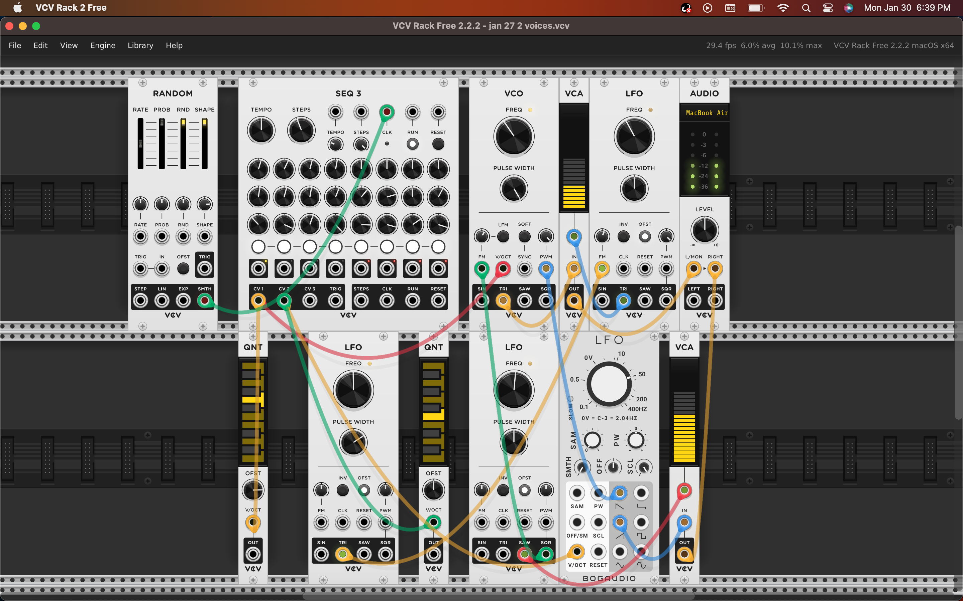The height and width of the screenshot is (601, 963).
Task: Toggle the Bogaudio LFO SLOW switch
Action: 570,399
